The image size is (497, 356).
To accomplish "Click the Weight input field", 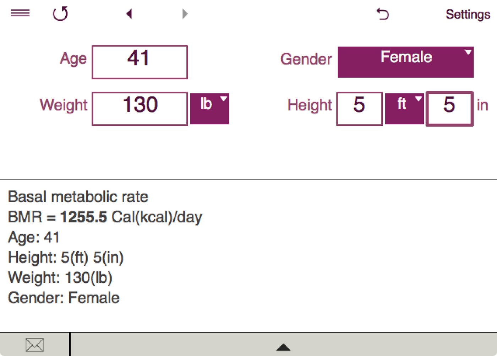I will click(x=140, y=108).
